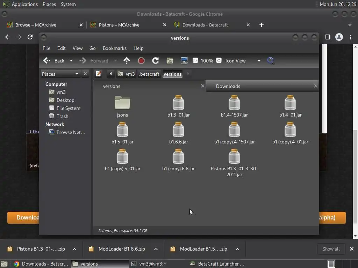Close the Chrome downloads bar

352,249
